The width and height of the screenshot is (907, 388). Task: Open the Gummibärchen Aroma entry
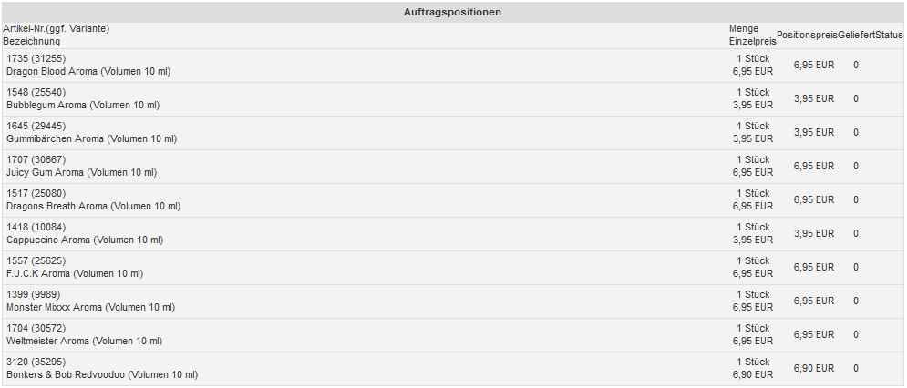(91, 139)
